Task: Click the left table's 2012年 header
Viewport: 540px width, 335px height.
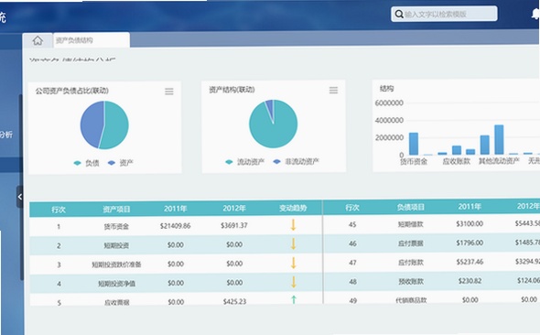Action: [234, 209]
